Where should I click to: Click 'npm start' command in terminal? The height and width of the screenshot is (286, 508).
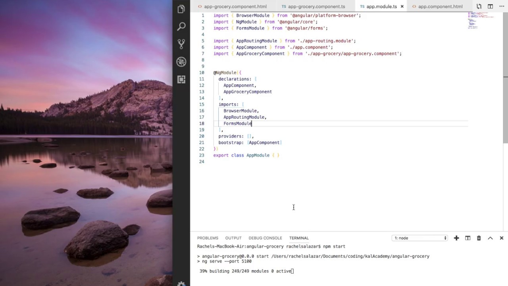334,246
